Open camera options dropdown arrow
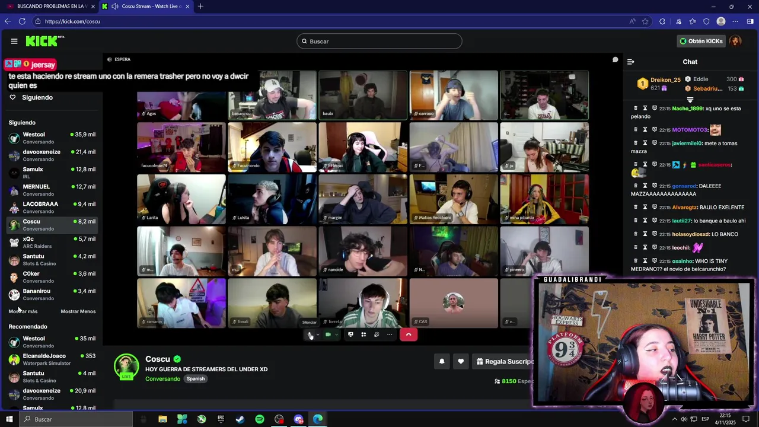Screen dimensions: 759x427 (336, 334)
